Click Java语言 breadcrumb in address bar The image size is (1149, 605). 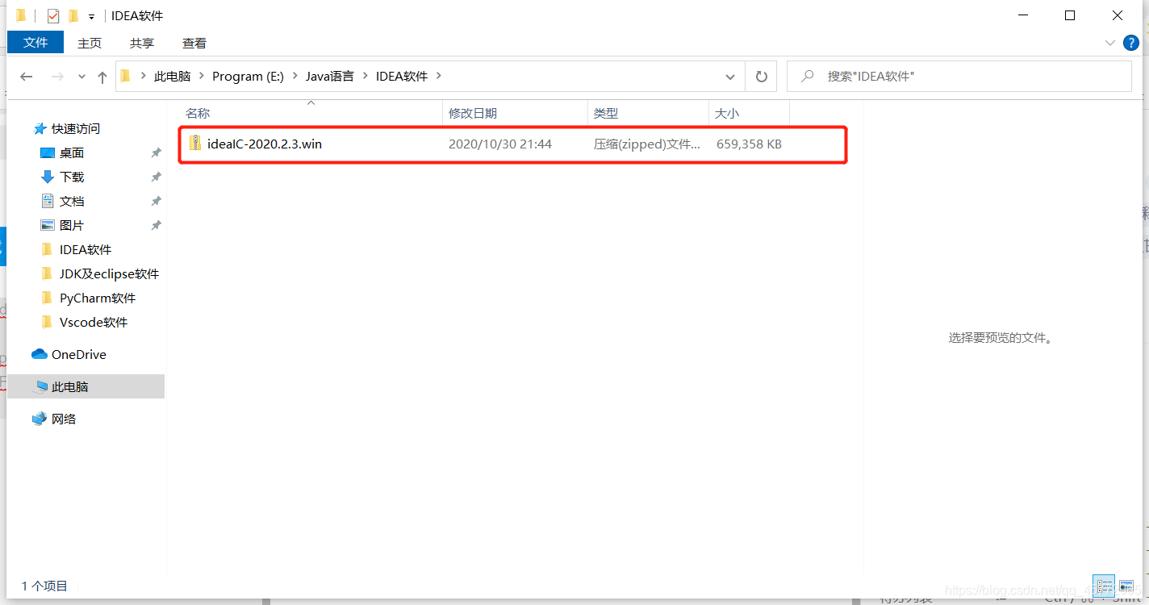coord(329,76)
